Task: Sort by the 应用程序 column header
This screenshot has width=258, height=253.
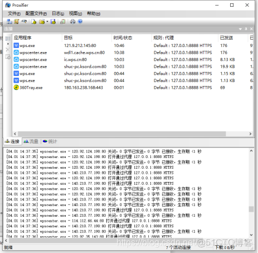Action: [37, 38]
